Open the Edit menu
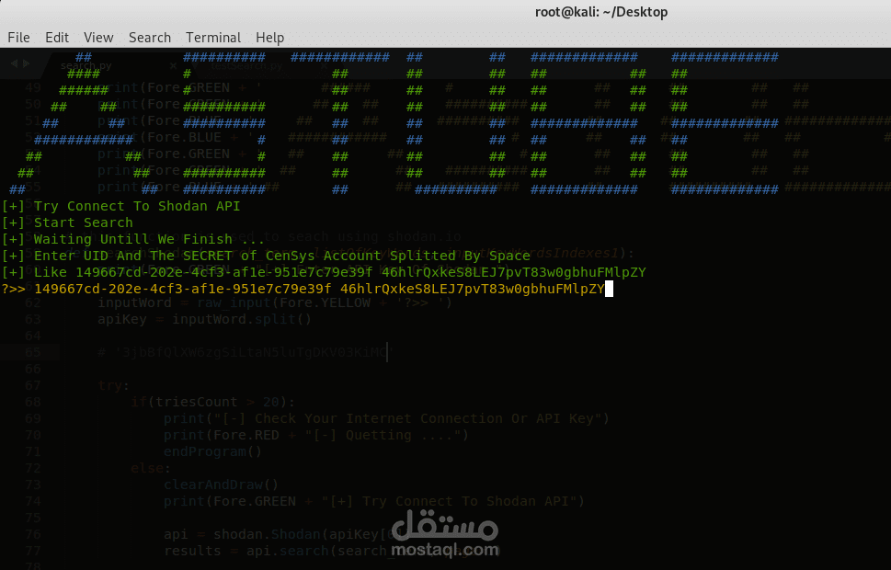 (x=57, y=38)
